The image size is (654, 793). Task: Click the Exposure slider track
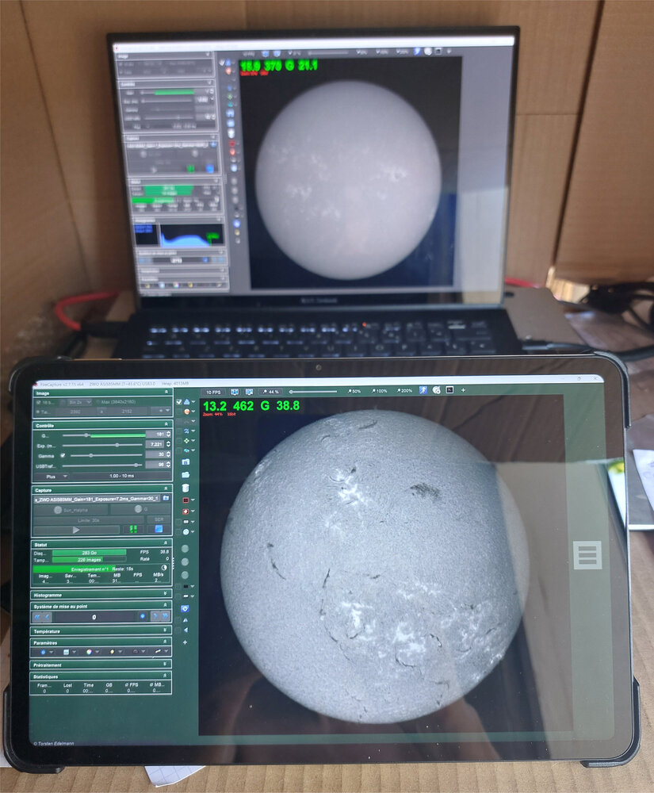tap(102, 445)
